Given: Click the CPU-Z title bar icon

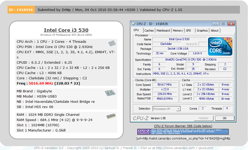Looking at the screenshot, I should coord(134,24).
